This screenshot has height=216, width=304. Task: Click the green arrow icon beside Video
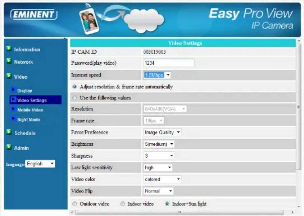coord(9,76)
